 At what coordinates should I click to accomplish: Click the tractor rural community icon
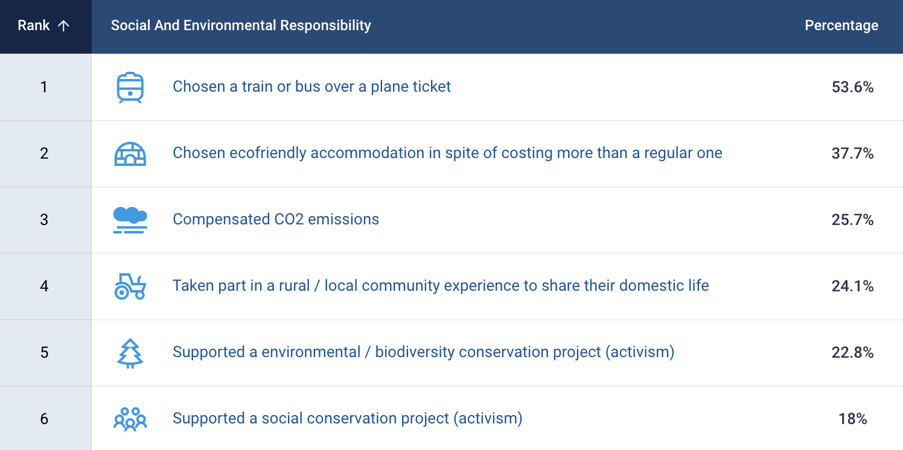[130, 286]
